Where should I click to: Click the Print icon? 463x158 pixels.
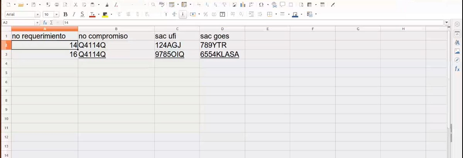pos(57,5)
